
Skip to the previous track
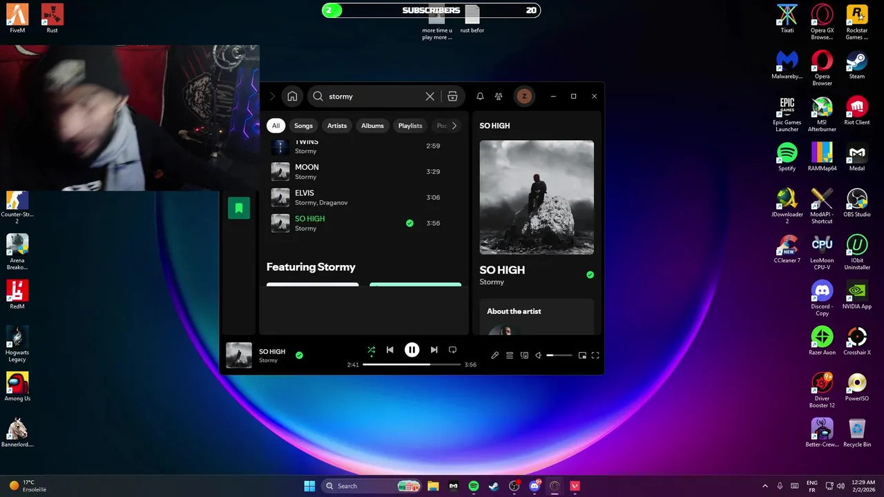tap(390, 350)
